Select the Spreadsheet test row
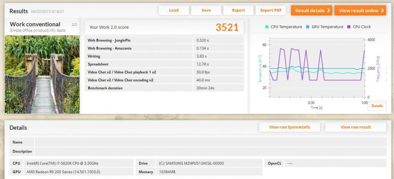394x179 pixels. [164, 64]
